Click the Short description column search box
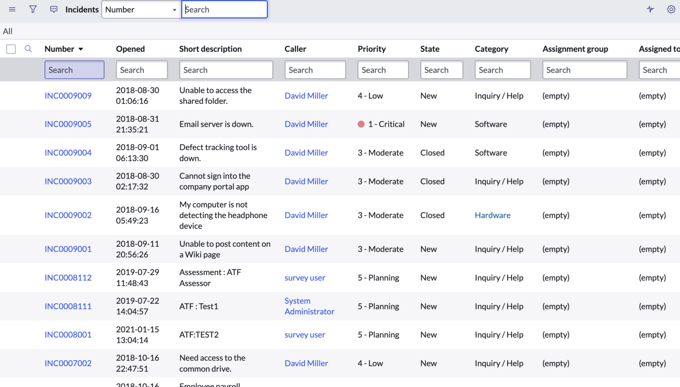680x387 pixels. pyautogui.click(x=226, y=69)
